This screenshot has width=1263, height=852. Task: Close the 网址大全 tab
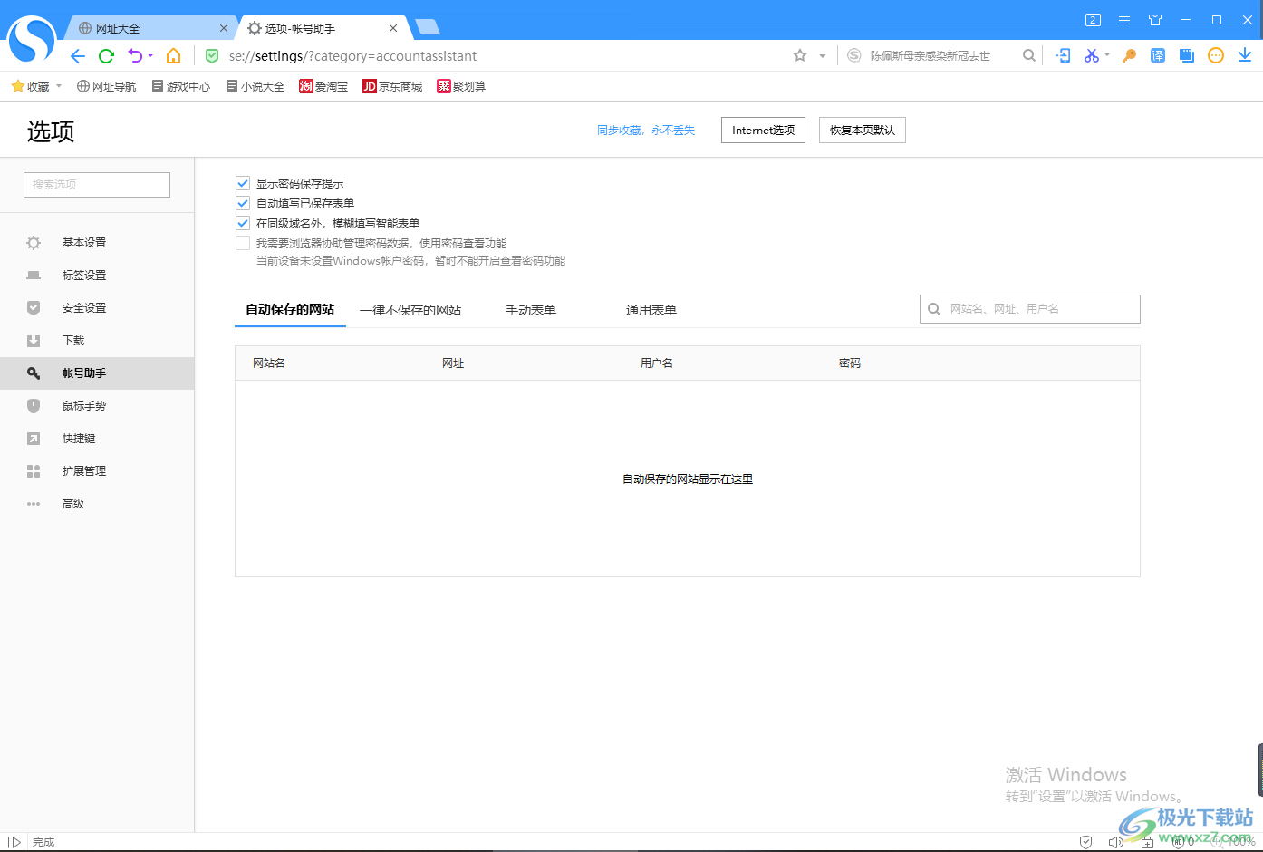[224, 28]
